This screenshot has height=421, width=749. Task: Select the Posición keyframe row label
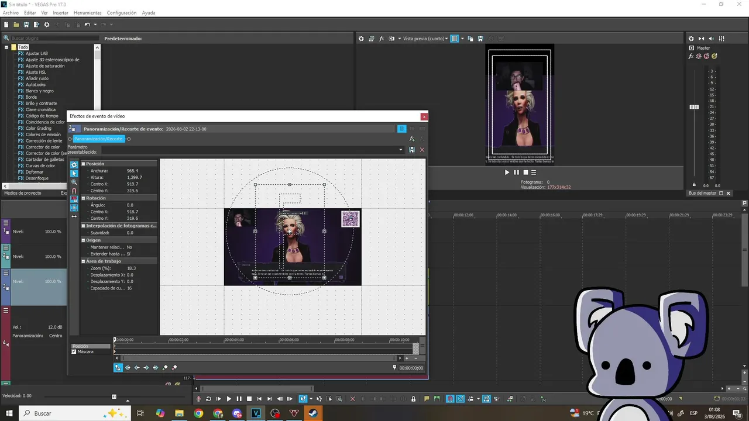91,346
